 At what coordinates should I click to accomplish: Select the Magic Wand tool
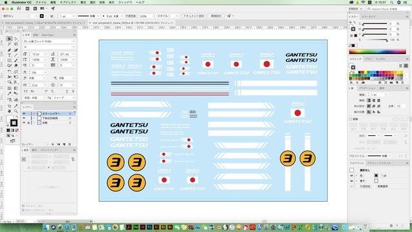10,44
